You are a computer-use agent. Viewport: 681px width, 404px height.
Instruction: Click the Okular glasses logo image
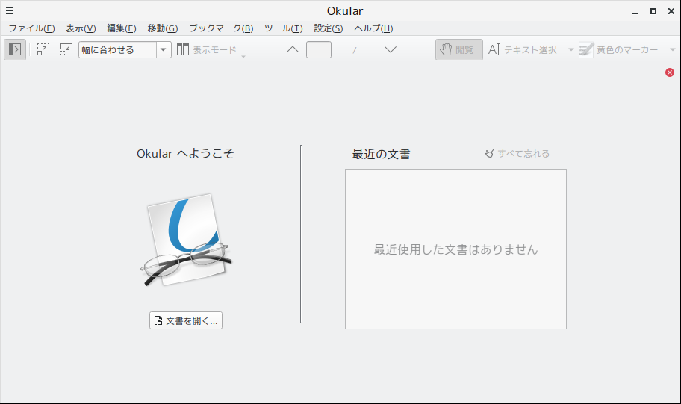coord(186,240)
